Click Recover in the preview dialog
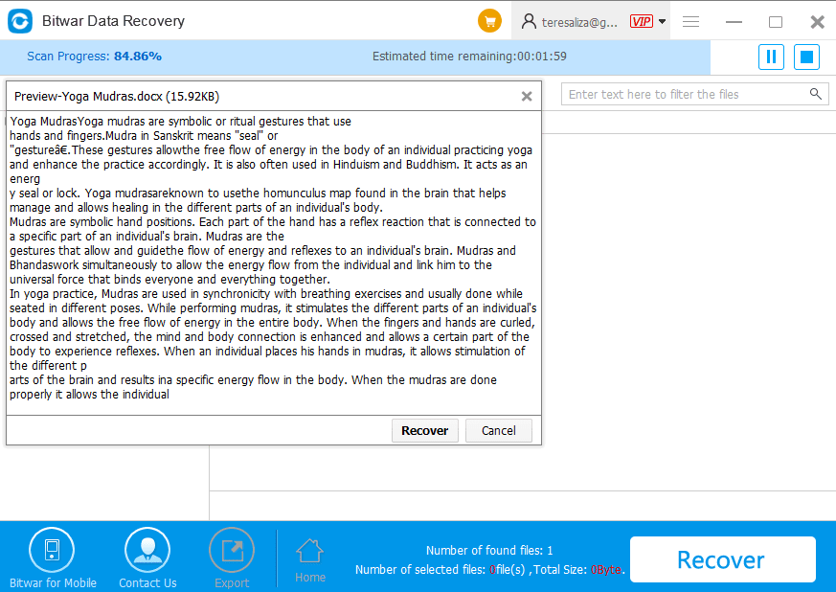Image resolution: width=836 pixels, height=592 pixels. click(x=425, y=430)
